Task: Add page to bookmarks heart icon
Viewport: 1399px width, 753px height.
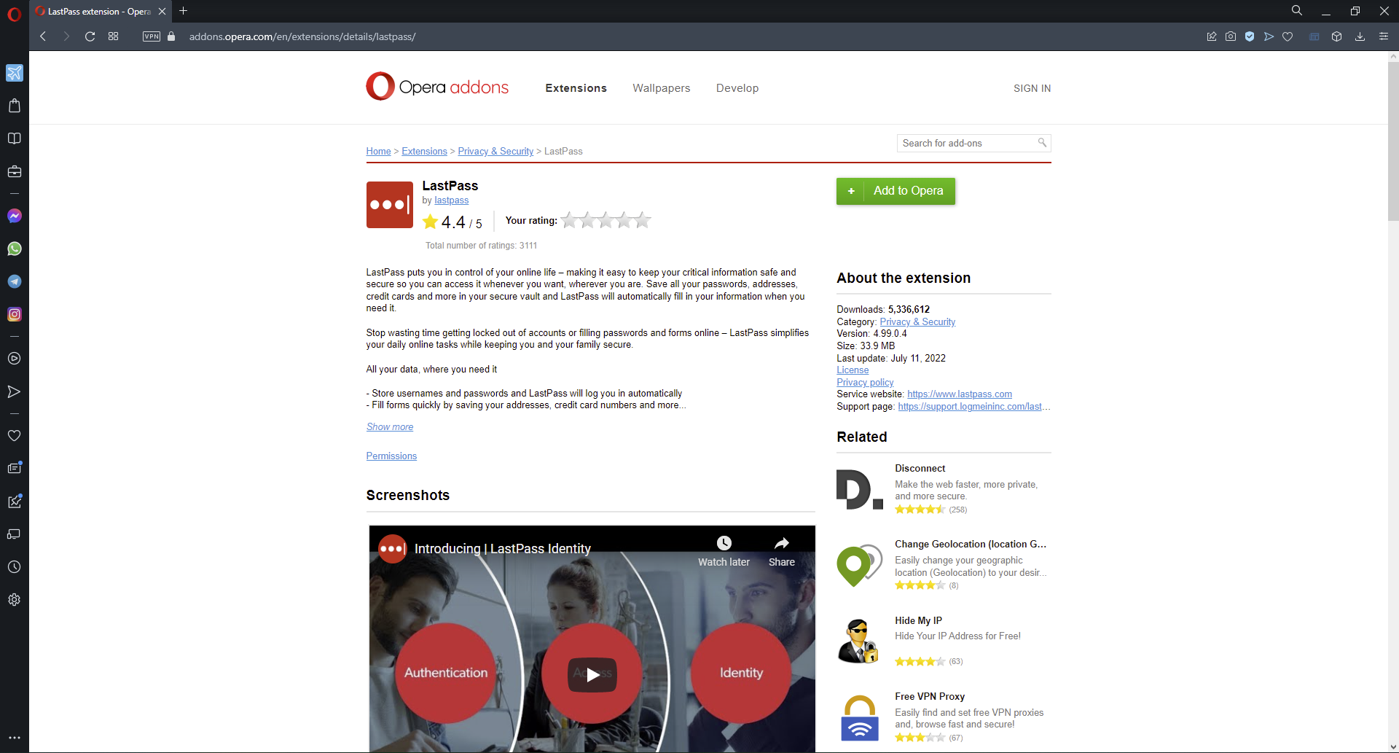Action: click(x=1288, y=36)
